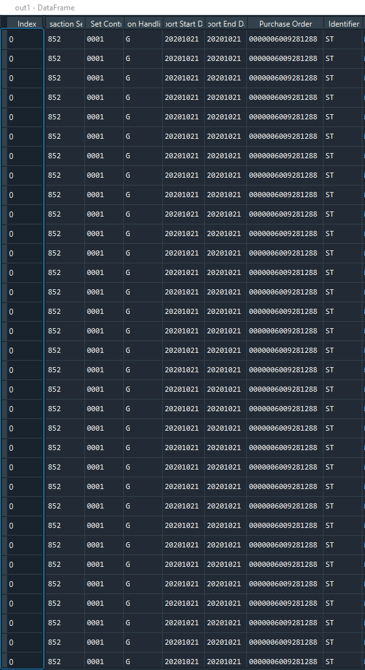Click the Report End Date column header

pyautogui.click(x=226, y=24)
